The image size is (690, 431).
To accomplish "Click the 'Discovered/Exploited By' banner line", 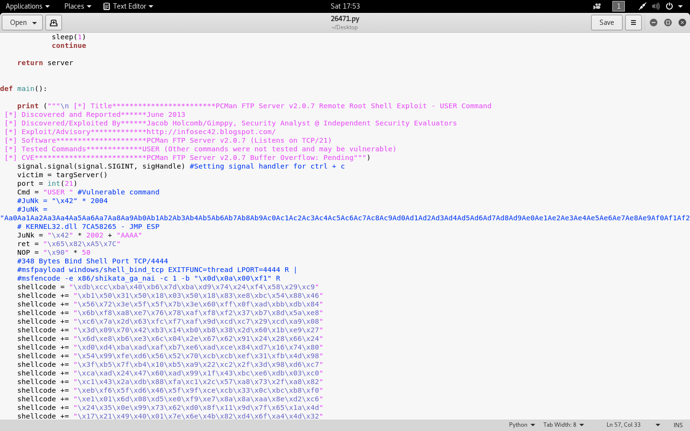I will point(230,123).
